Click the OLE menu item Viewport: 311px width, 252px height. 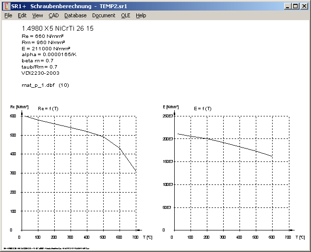click(125, 15)
